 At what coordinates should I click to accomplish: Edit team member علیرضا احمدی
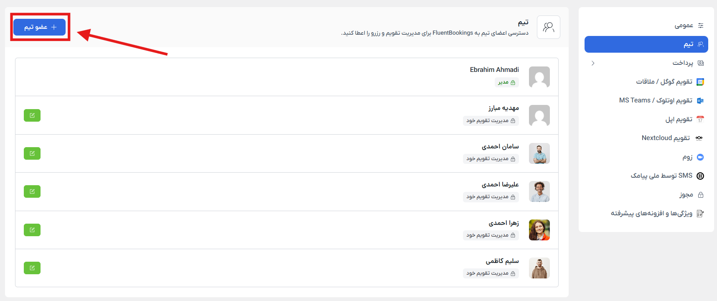click(32, 191)
